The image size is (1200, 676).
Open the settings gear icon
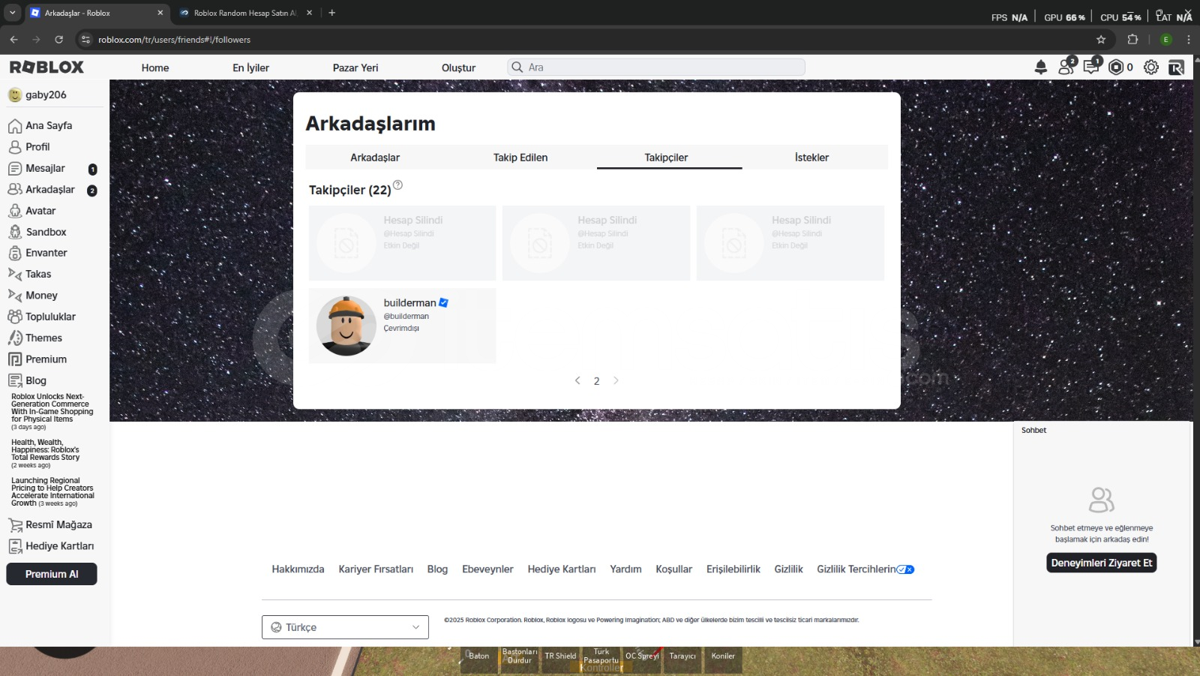[x=1150, y=68]
